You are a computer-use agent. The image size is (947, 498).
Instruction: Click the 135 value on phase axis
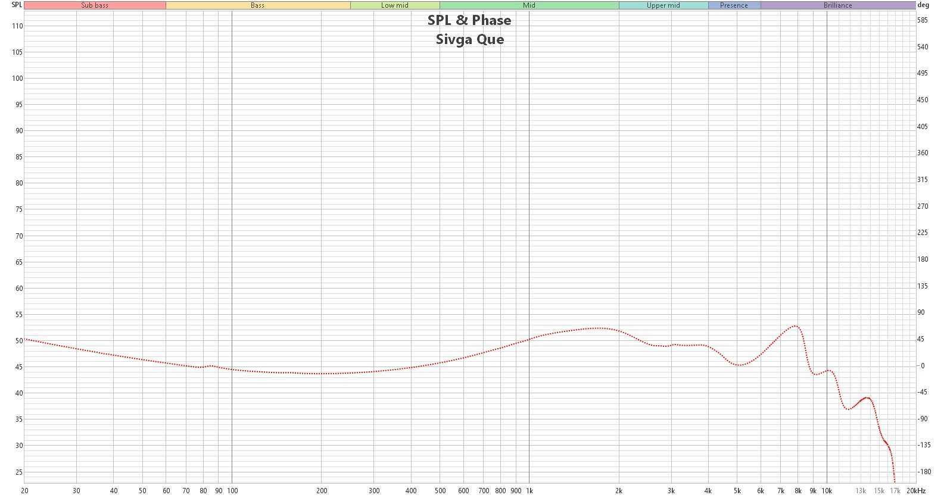tap(923, 286)
